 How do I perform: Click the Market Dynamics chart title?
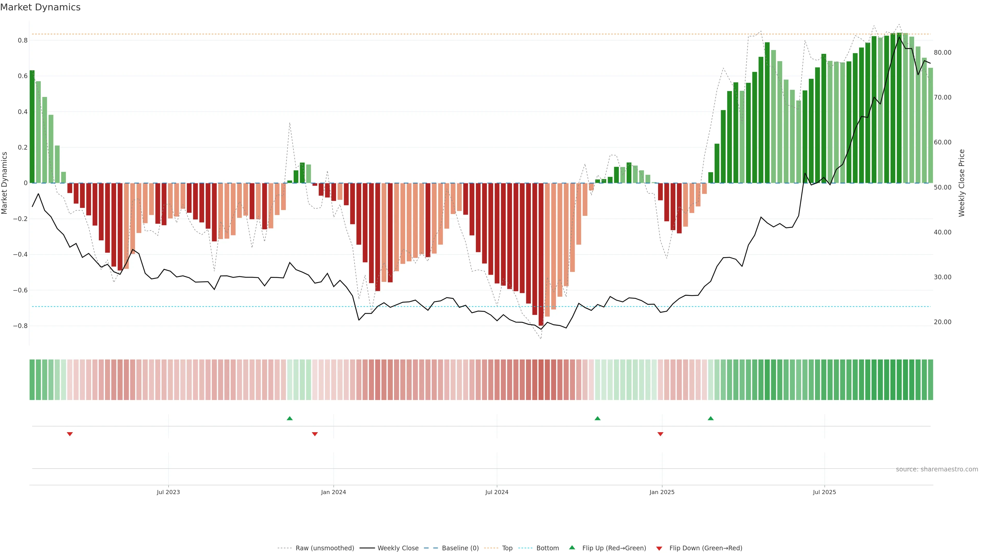[41, 7]
